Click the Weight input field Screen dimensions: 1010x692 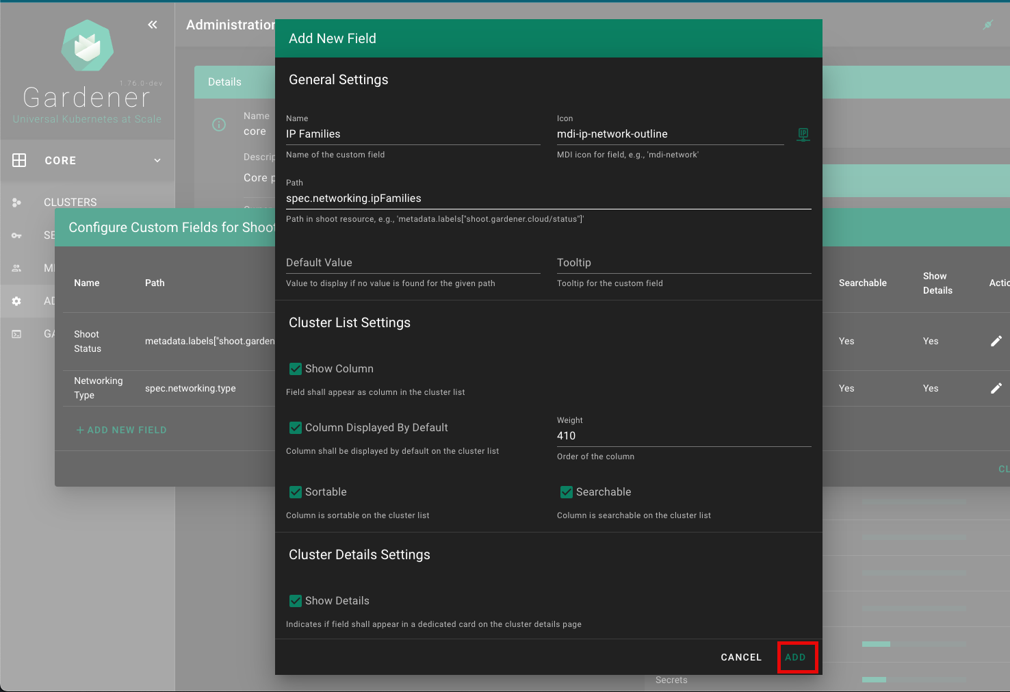coord(683,436)
